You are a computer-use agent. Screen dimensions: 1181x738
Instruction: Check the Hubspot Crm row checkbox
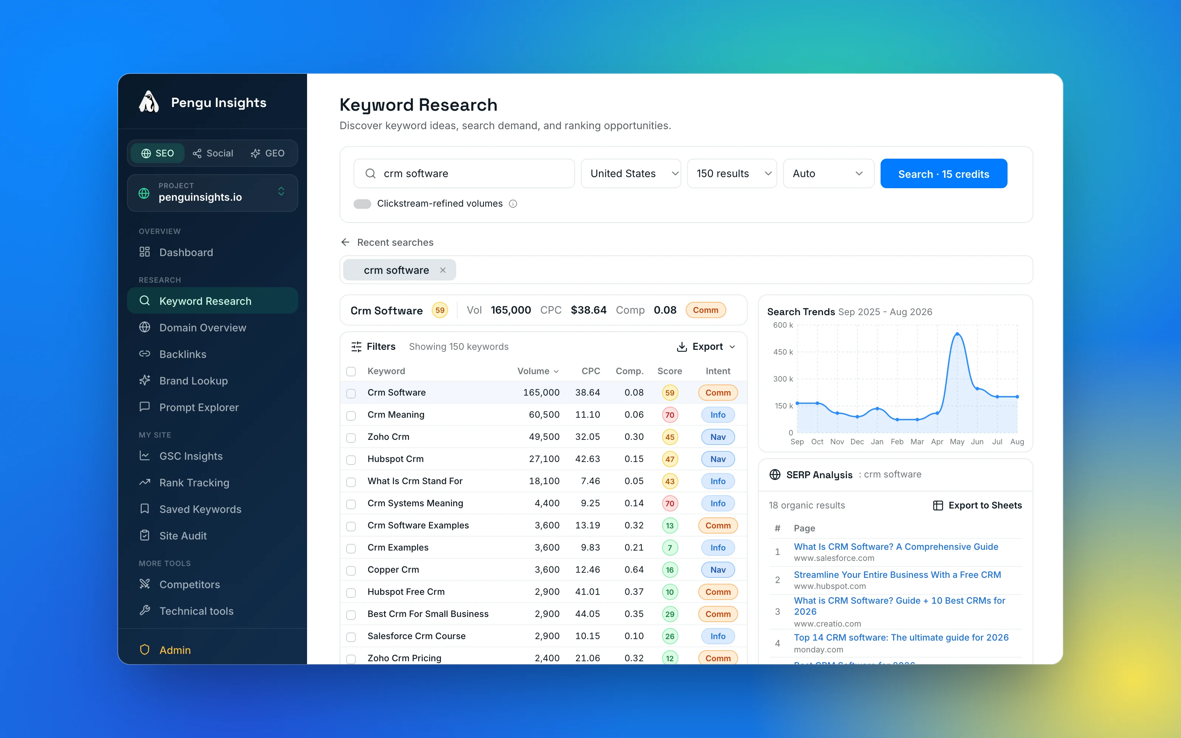[351, 460]
